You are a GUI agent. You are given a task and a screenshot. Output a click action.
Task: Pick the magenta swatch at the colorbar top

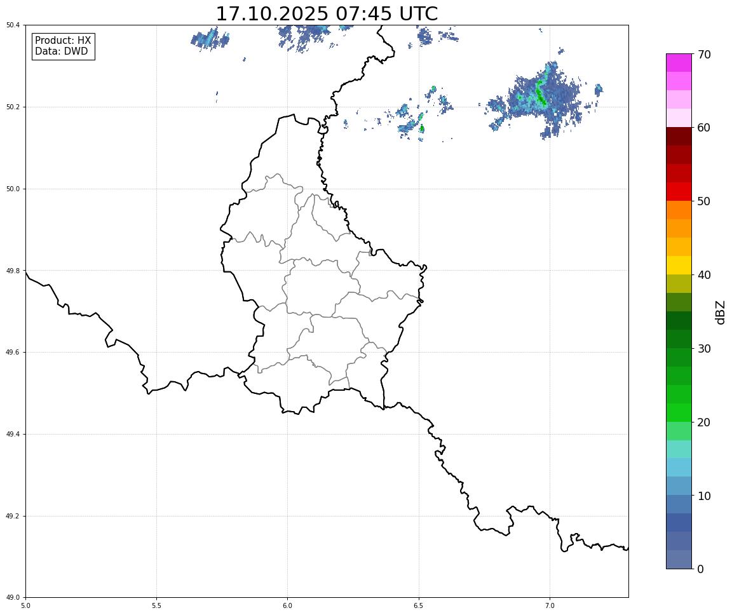(x=679, y=63)
